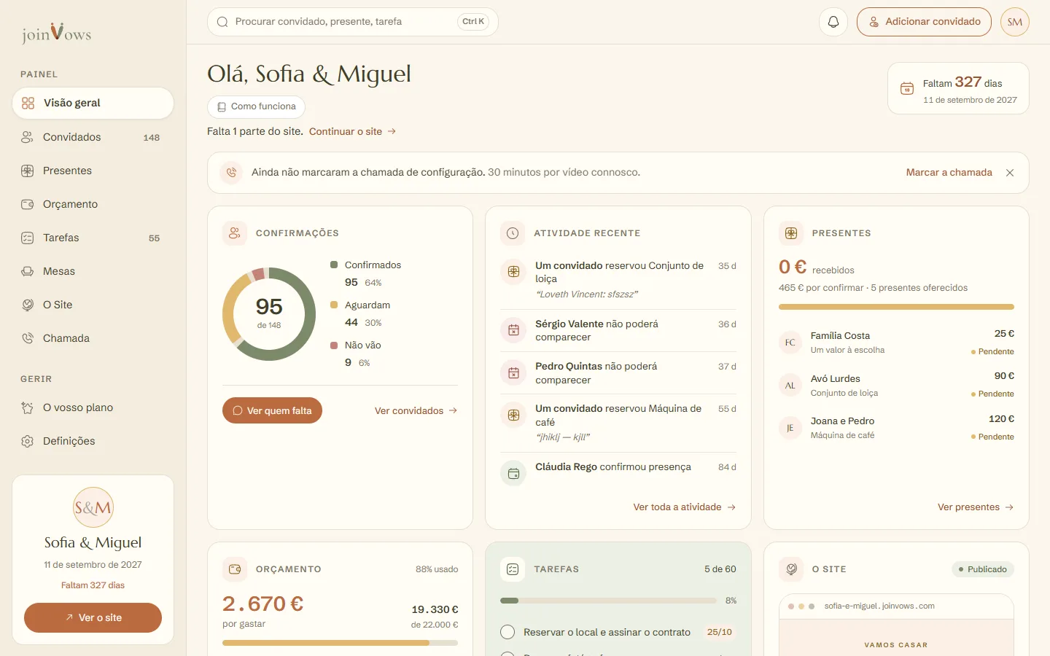Click the Marcar a chamada link
1050x656 pixels.
949,173
